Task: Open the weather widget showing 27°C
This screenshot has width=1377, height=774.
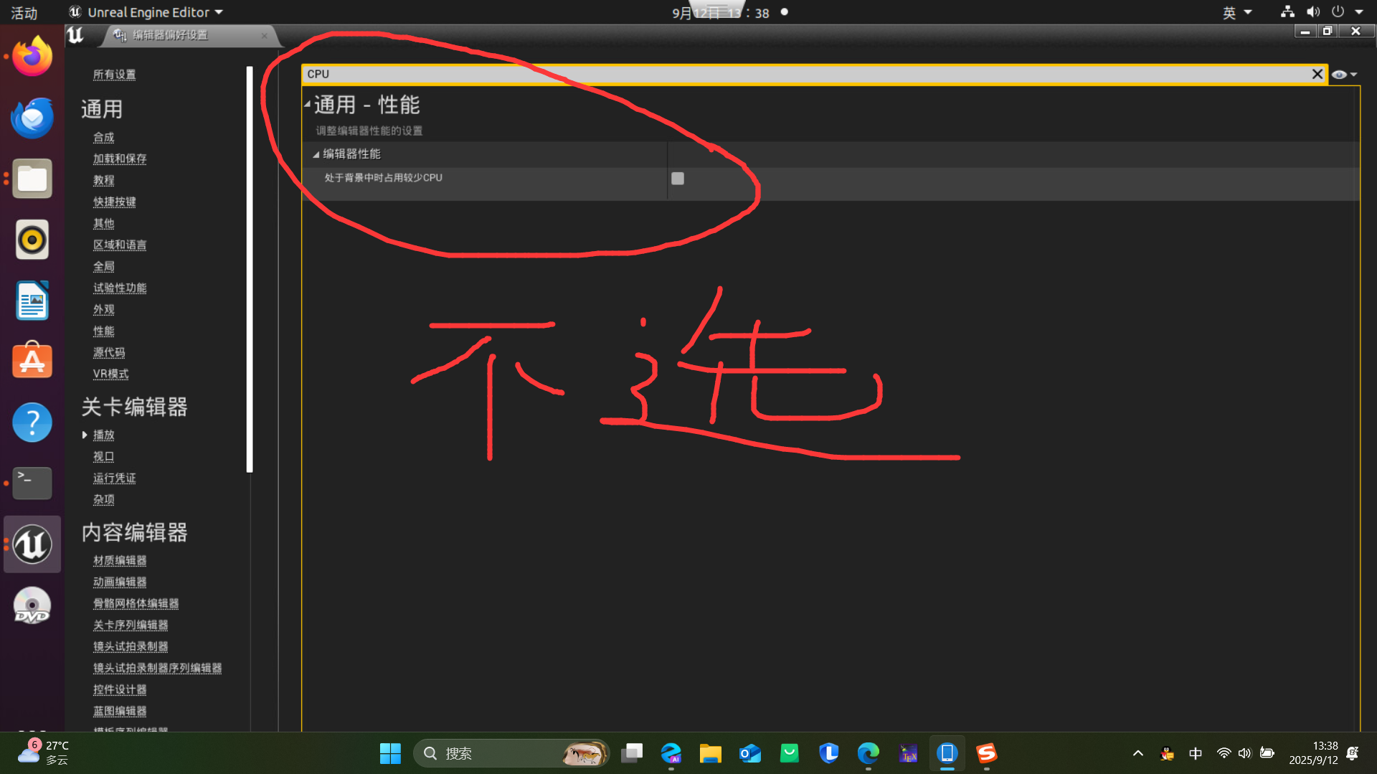Action: 44,753
